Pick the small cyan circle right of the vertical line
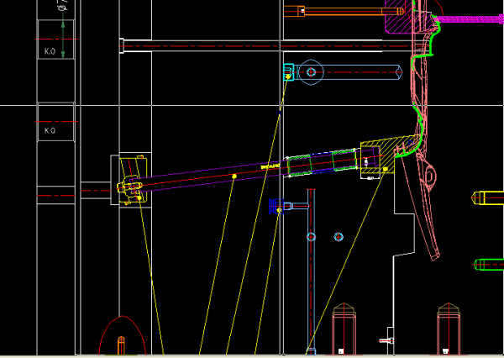 click(339, 237)
